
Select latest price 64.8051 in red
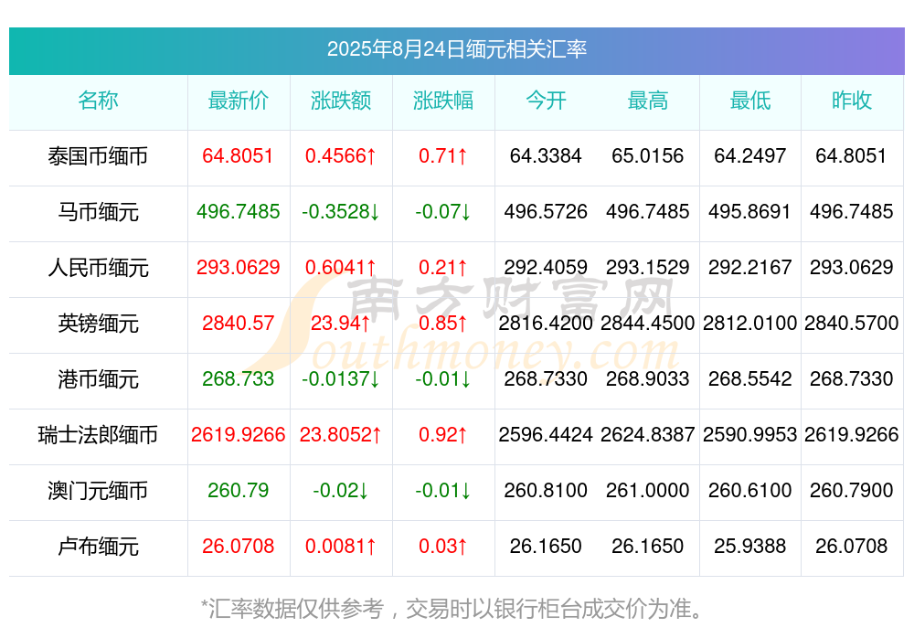click(x=238, y=155)
